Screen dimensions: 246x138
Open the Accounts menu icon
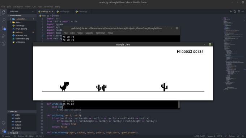pyautogui.click(x=4, y=123)
